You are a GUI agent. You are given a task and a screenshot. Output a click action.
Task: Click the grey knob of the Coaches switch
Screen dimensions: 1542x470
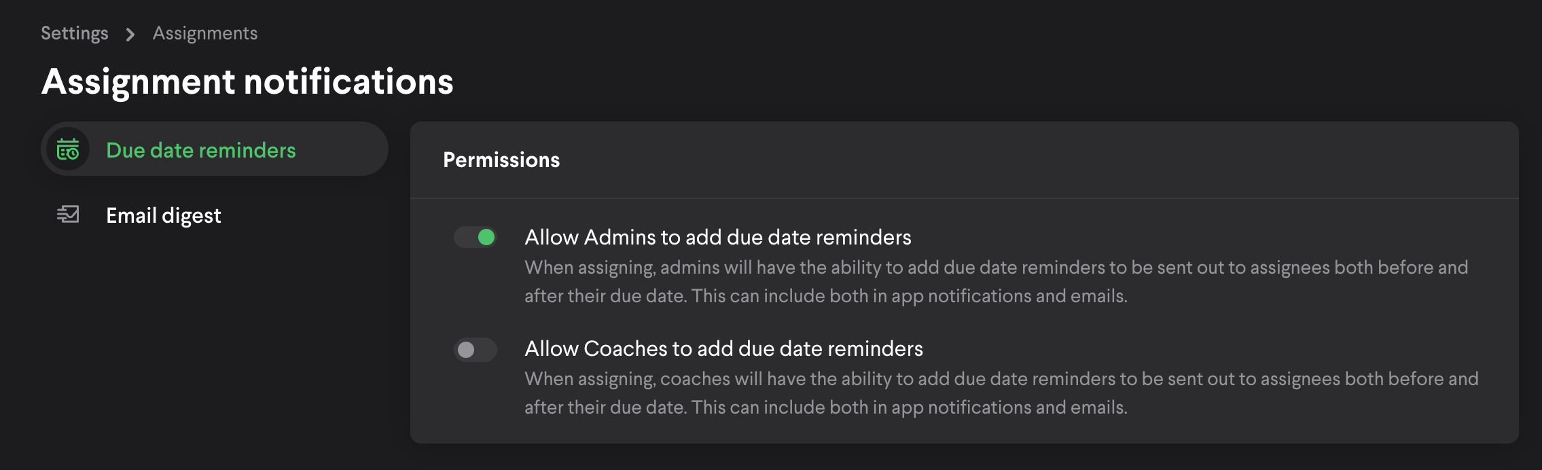click(x=466, y=350)
